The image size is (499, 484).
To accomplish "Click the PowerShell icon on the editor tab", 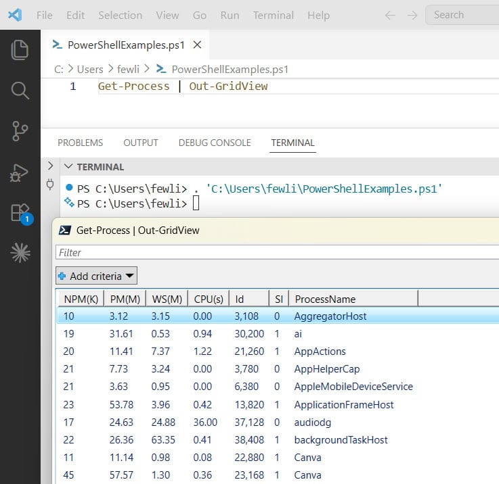I will point(58,45).
